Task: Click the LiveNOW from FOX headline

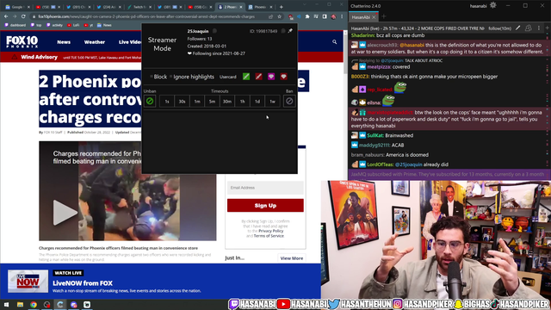Action: point(83,283)
